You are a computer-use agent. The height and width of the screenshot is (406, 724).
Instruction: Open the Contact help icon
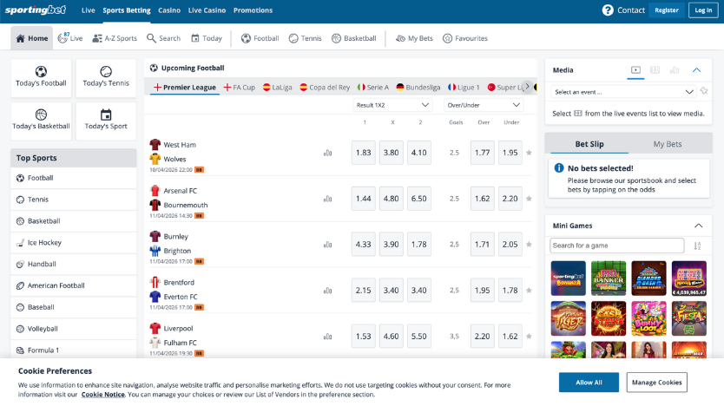point(608,10)
